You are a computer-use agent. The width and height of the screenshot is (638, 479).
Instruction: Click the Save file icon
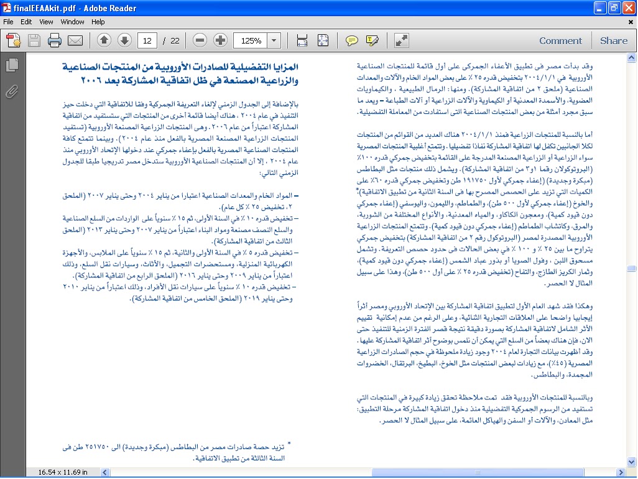(34, 40)
